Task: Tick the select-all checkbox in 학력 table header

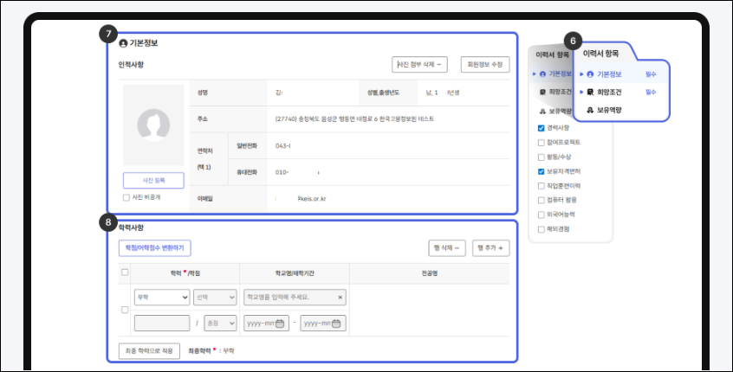Action: tap(125, 273)
